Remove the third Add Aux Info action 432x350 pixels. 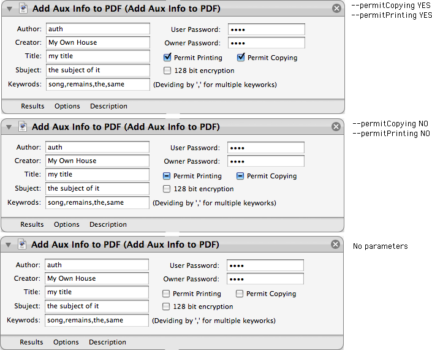pyautogui.click(x=335, y=245)
